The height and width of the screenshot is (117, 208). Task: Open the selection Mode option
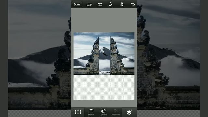[x=91, y=112]
